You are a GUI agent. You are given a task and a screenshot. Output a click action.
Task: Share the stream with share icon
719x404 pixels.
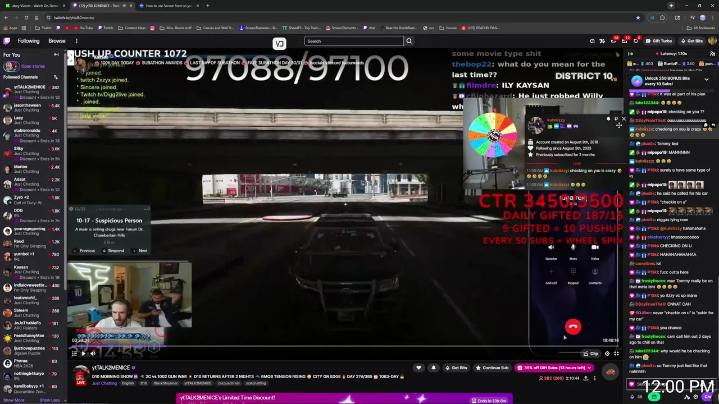pyautogui.click(x=586, y=379)
